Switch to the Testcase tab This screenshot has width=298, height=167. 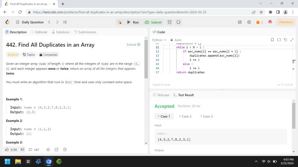click(161, 95)
